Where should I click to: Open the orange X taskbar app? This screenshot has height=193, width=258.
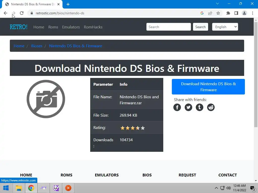click(x=68, y=188)
